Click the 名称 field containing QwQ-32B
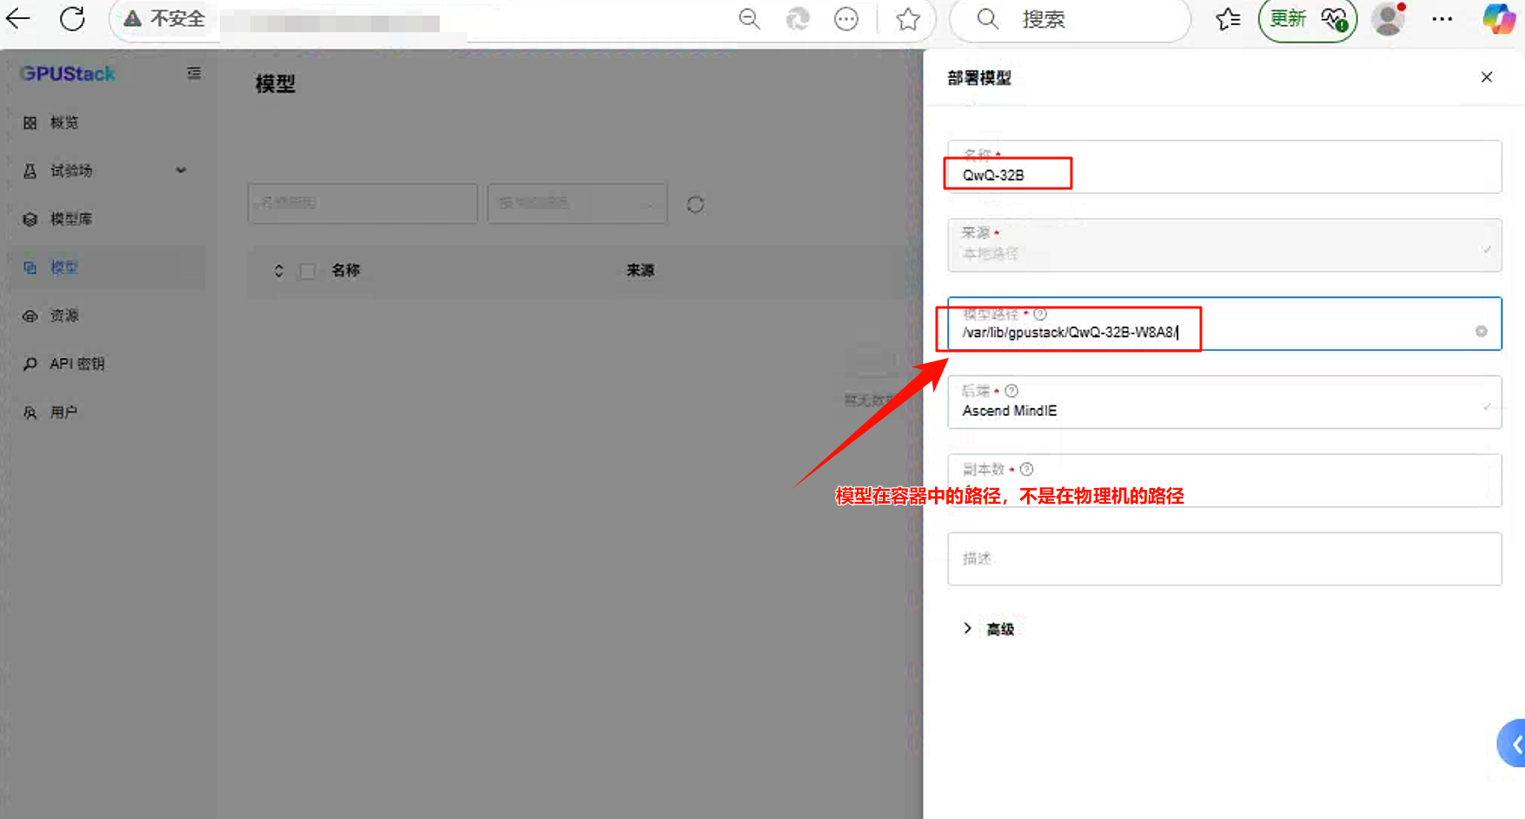 [x=1224, y=167]
